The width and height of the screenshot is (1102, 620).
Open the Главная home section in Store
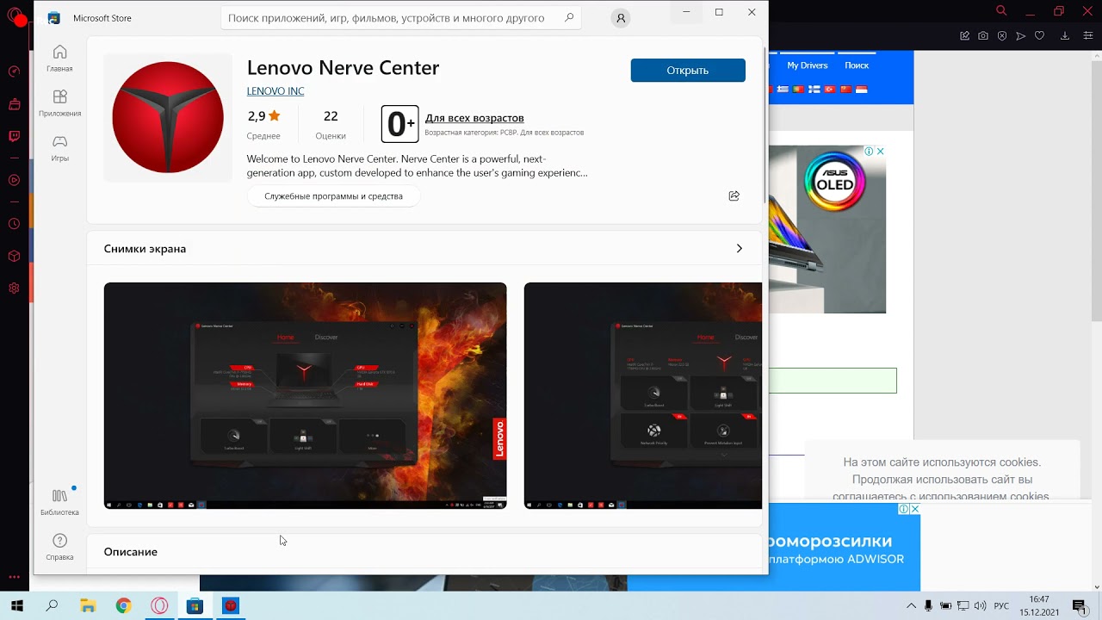[x=59, y=59]
